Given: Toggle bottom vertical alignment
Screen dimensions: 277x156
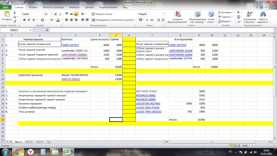Looking at the screenshot, I should pos(76,14).
